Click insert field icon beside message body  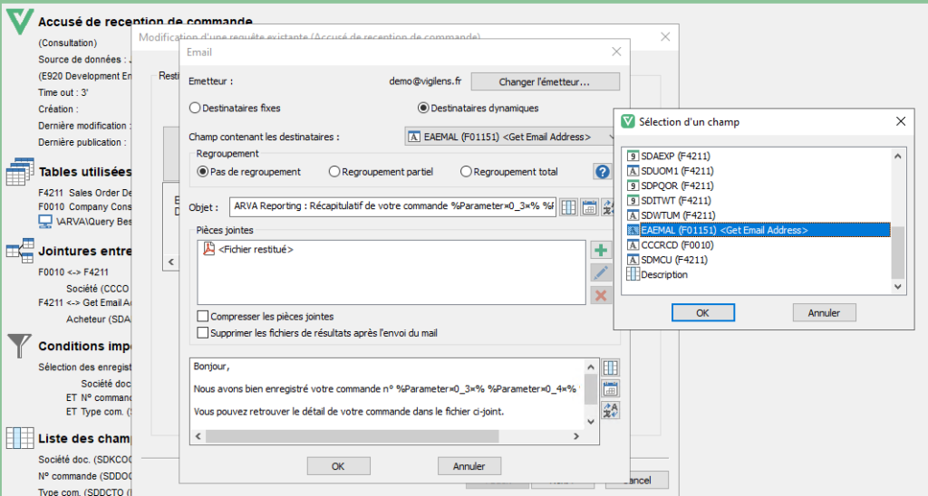(x=610, y=367)
